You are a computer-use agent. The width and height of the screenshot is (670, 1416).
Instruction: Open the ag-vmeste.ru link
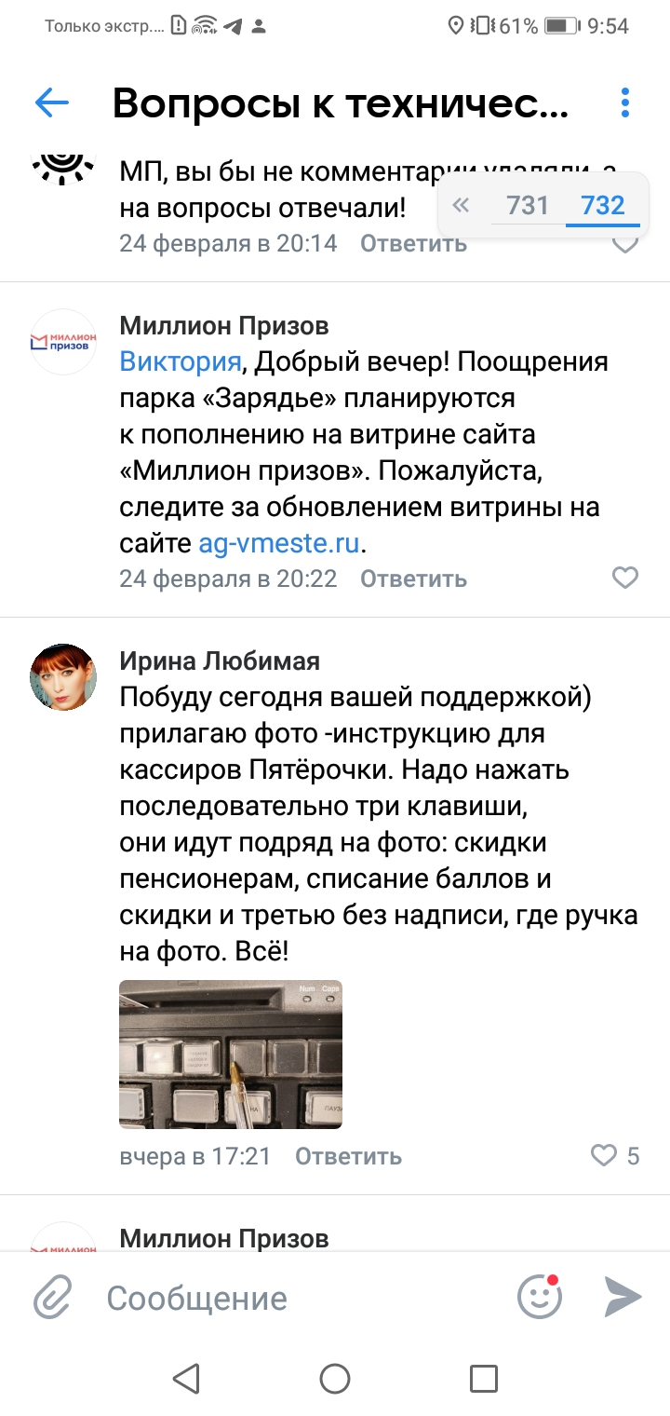click(278, 542)
